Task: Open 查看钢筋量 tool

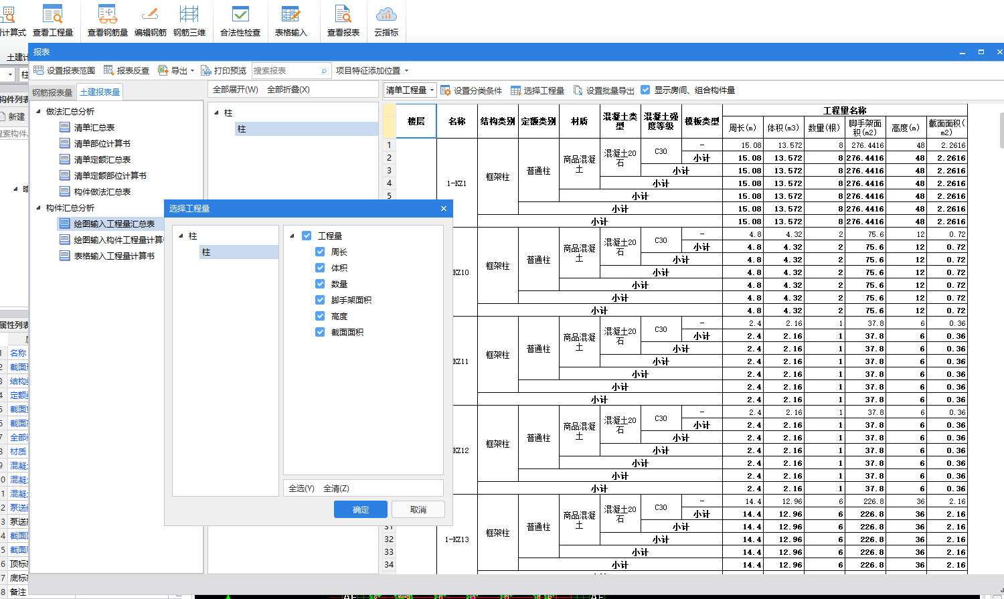Action: (107, 20)
